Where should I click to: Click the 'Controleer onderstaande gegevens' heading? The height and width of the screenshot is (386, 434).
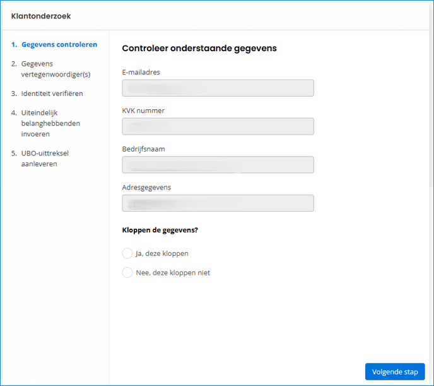(x=199, y=48)
